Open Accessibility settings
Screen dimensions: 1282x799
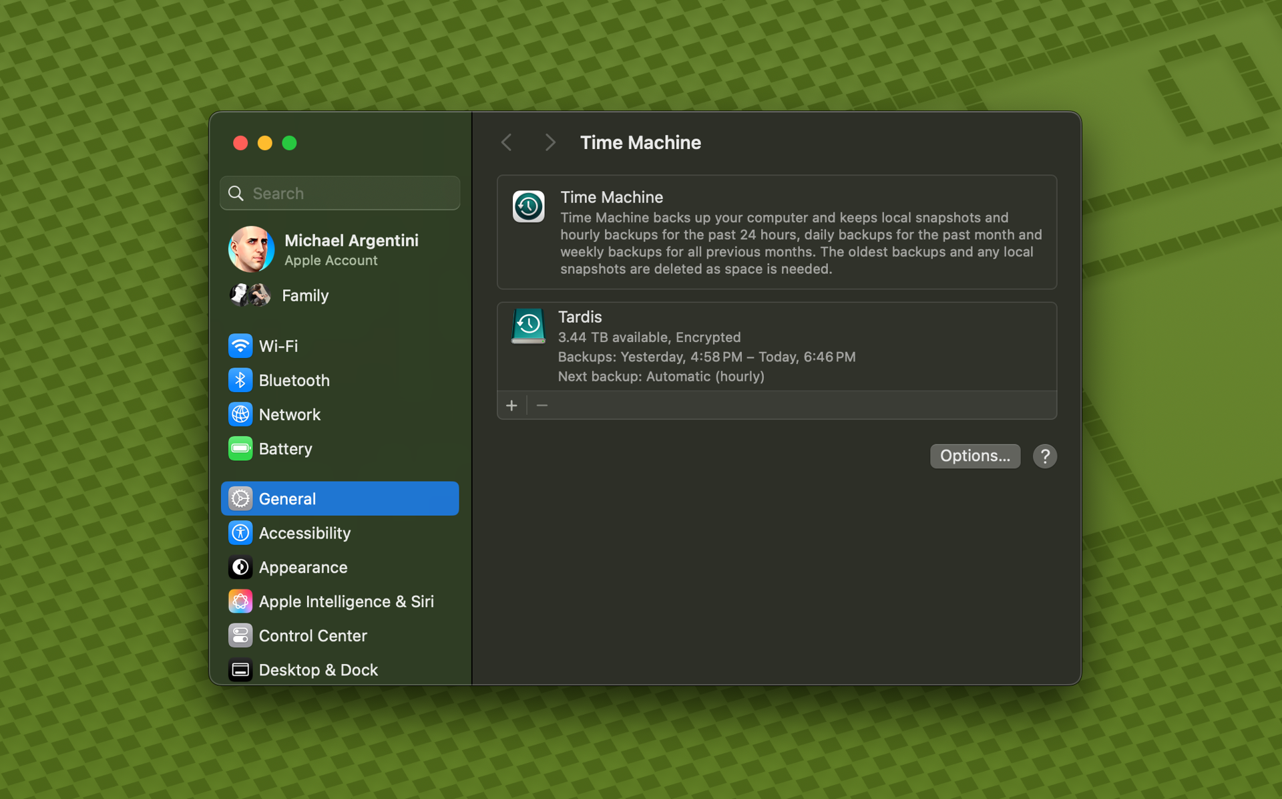[x=340, y=532]
